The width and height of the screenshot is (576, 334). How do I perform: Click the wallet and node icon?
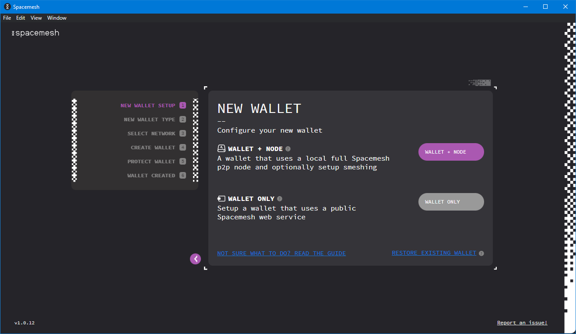(x=221, y=148)
